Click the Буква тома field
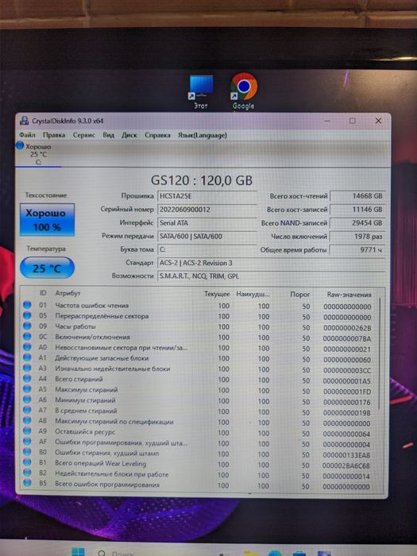 point(207,249)
